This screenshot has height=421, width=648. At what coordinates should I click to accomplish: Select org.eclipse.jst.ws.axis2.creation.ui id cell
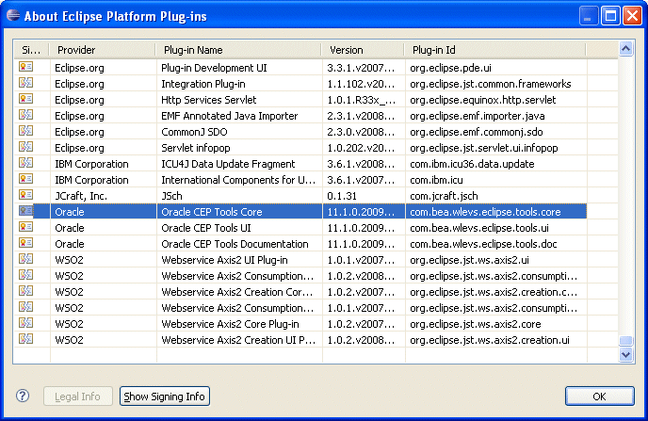(496, 340)
